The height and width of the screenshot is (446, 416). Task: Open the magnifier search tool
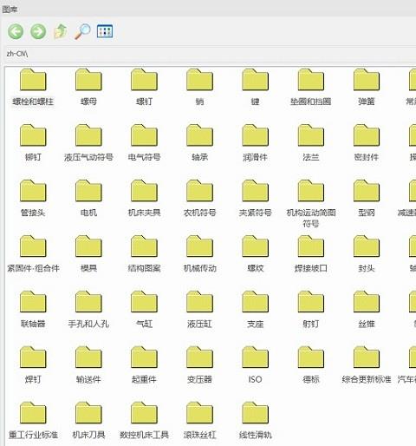click(x=82, y=31)
